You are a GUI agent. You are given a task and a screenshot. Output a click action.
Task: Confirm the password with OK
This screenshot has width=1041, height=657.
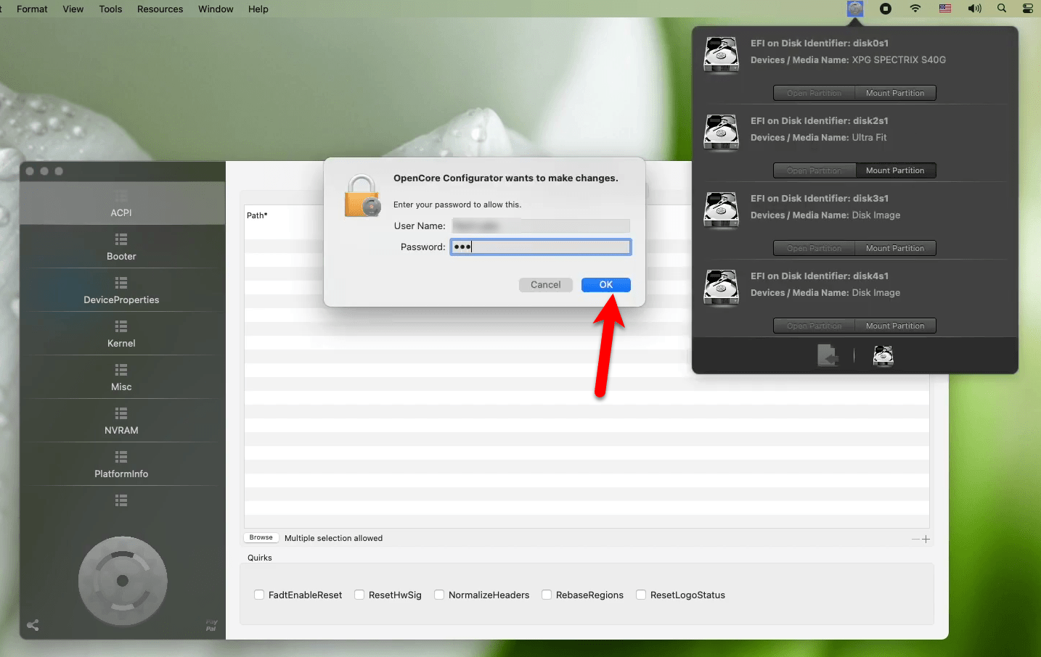(606, 285)
